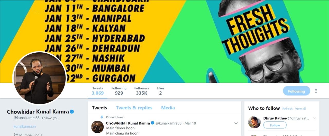
Task: Dismiss Dhruv Rathee suggestion with X icon
Action: point(314,118)
